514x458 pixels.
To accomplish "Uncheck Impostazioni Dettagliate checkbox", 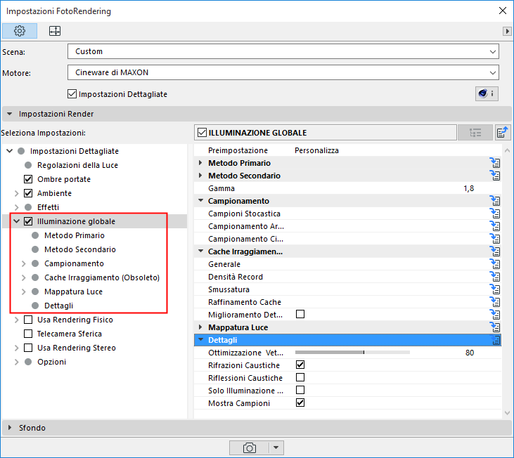I will [72, 94].
